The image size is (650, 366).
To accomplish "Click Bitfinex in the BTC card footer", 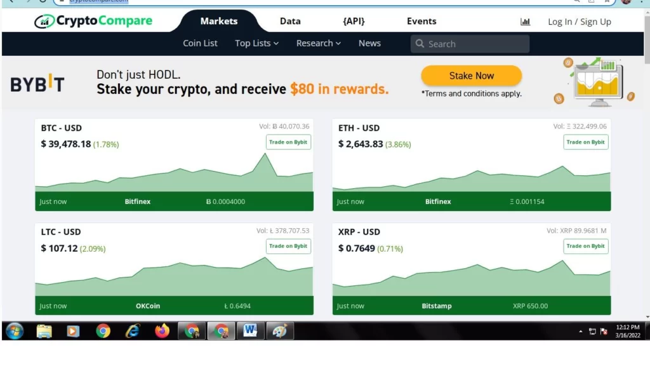I will click(138, 201).
